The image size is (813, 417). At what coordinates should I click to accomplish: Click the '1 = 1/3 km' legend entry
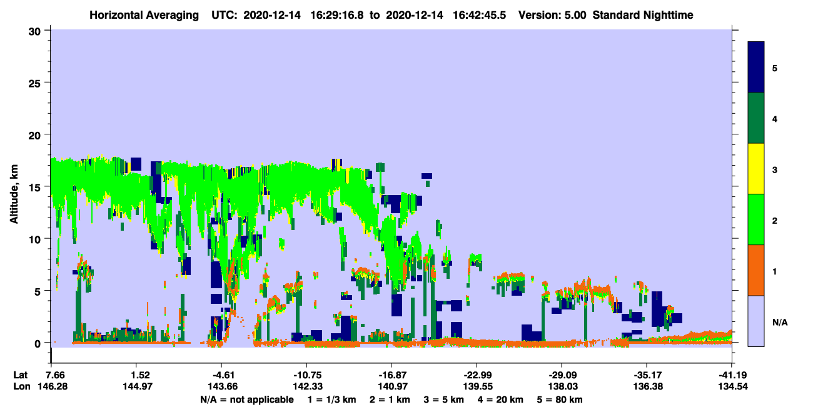click(331, 399)
